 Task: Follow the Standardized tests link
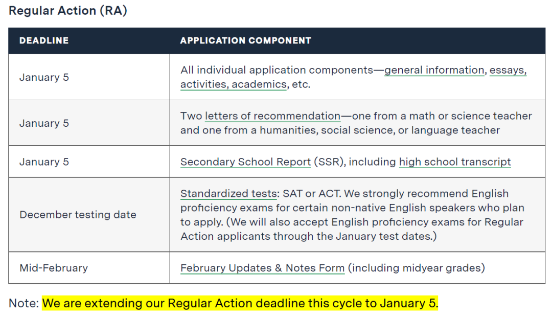tap(228, 194)
